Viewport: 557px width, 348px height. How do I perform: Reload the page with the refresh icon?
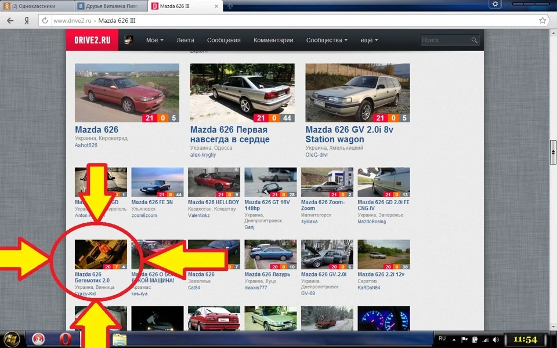click(45, 21)
